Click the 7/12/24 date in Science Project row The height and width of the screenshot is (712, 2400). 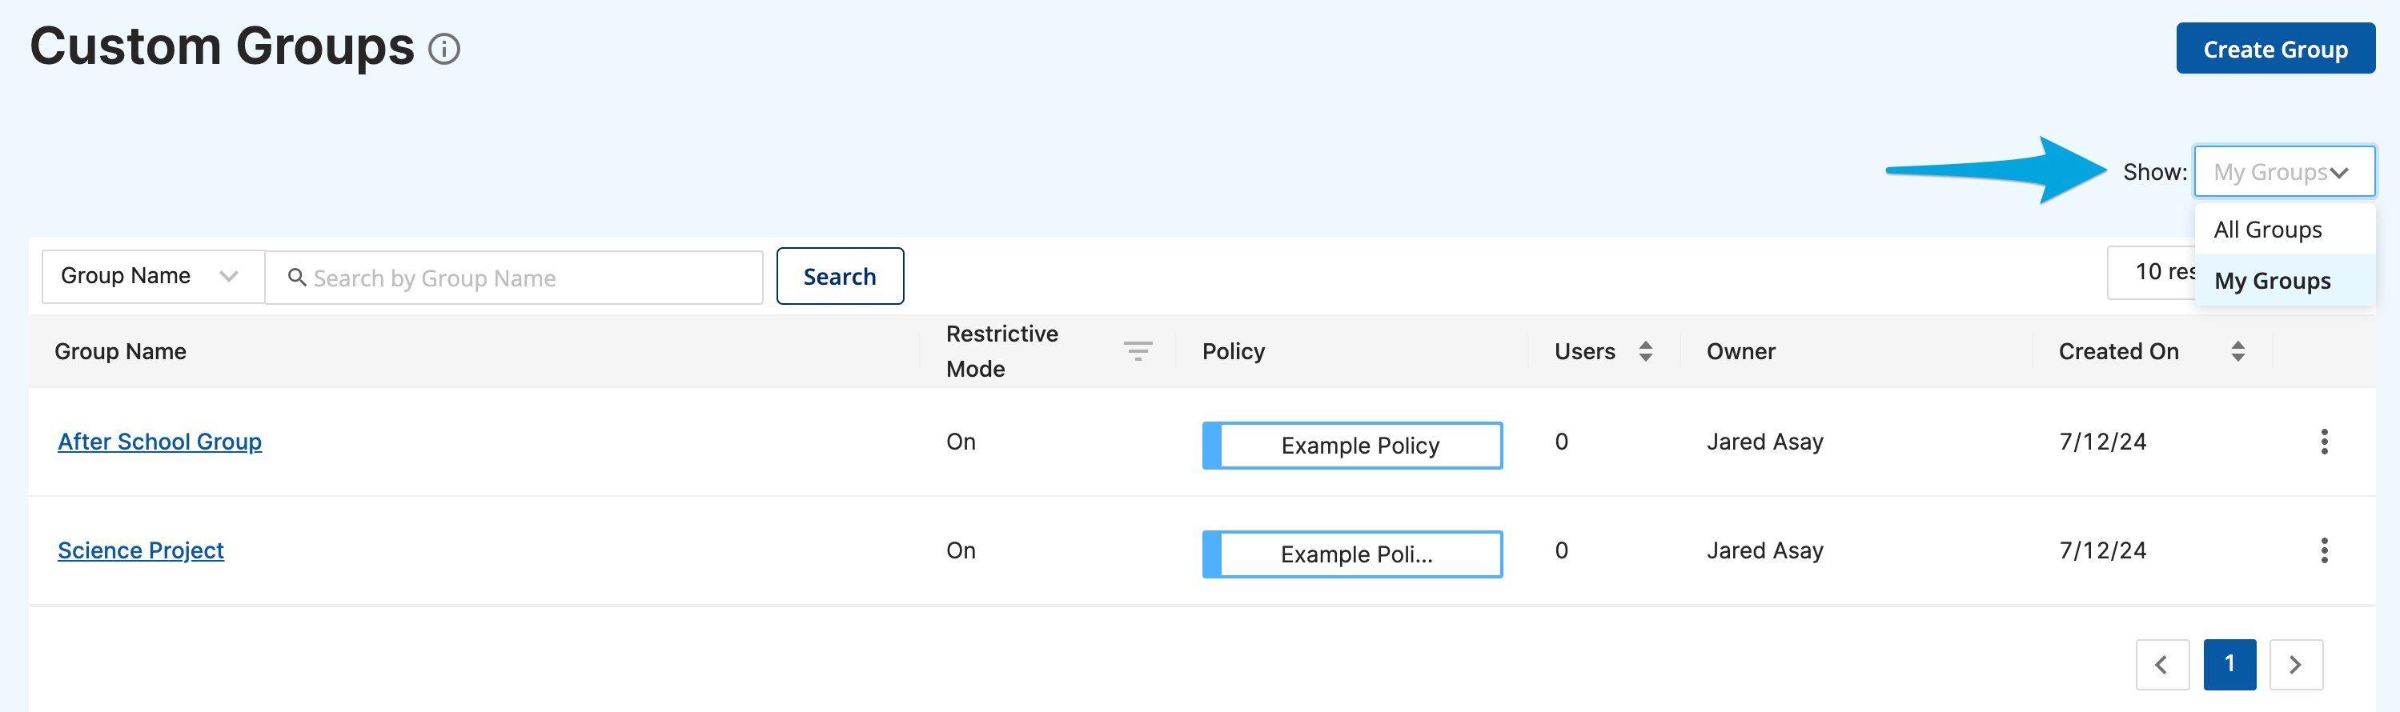click(2102, 550)
